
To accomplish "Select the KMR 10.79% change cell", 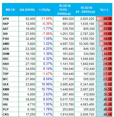I will [x=47, y=89].
